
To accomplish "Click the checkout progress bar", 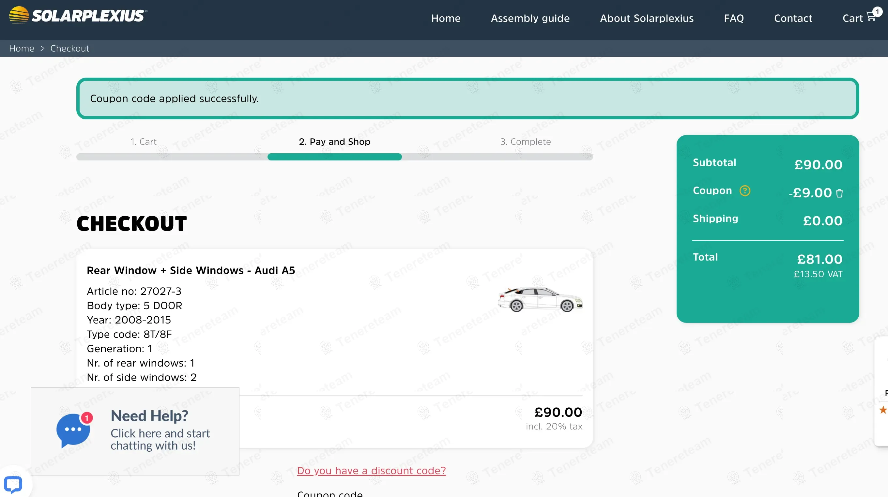I will pyautogui.click(x=334, y=157).
